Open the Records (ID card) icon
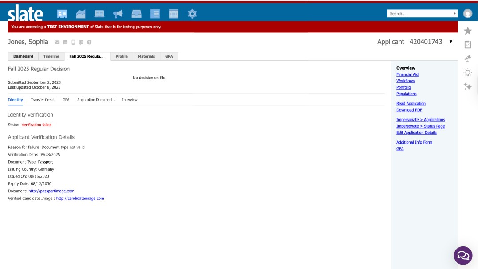The width and height of the screenshot is (478, 269). pos(62,14)
